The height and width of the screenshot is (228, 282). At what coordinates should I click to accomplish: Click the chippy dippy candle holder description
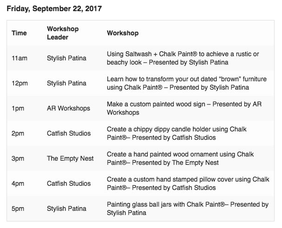coord(177,133)
